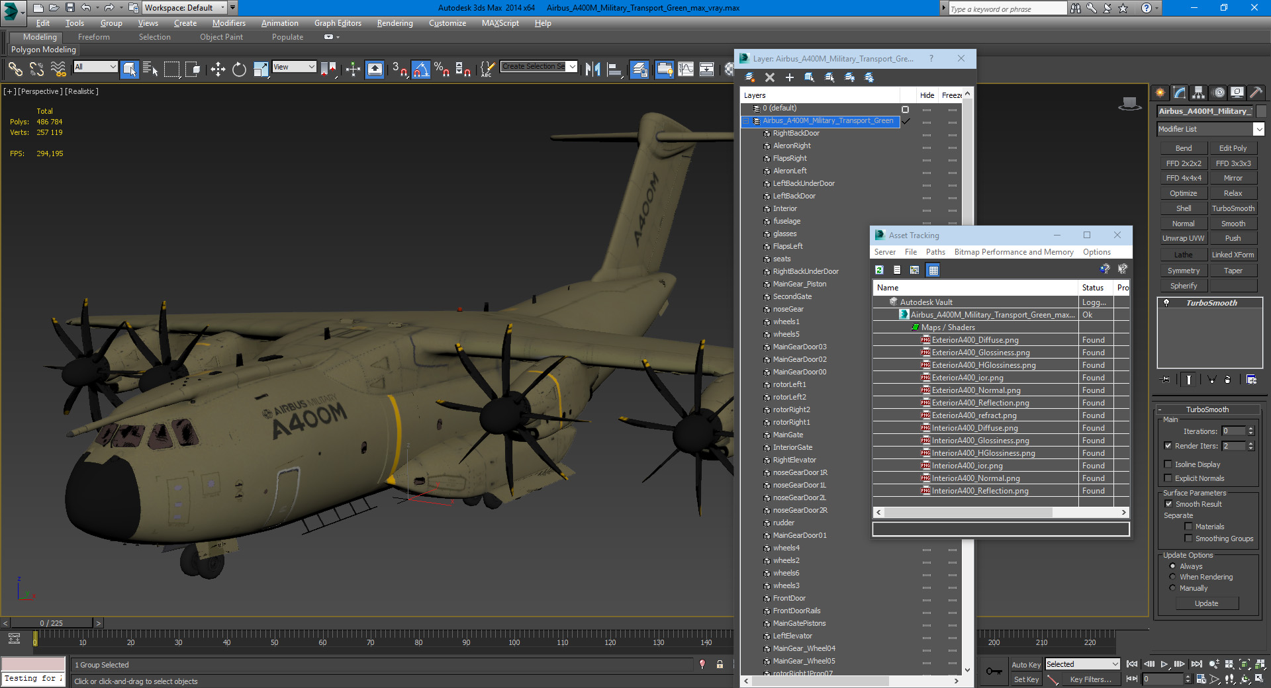Open the reference coordinate View dropdown

coord(294,67)
